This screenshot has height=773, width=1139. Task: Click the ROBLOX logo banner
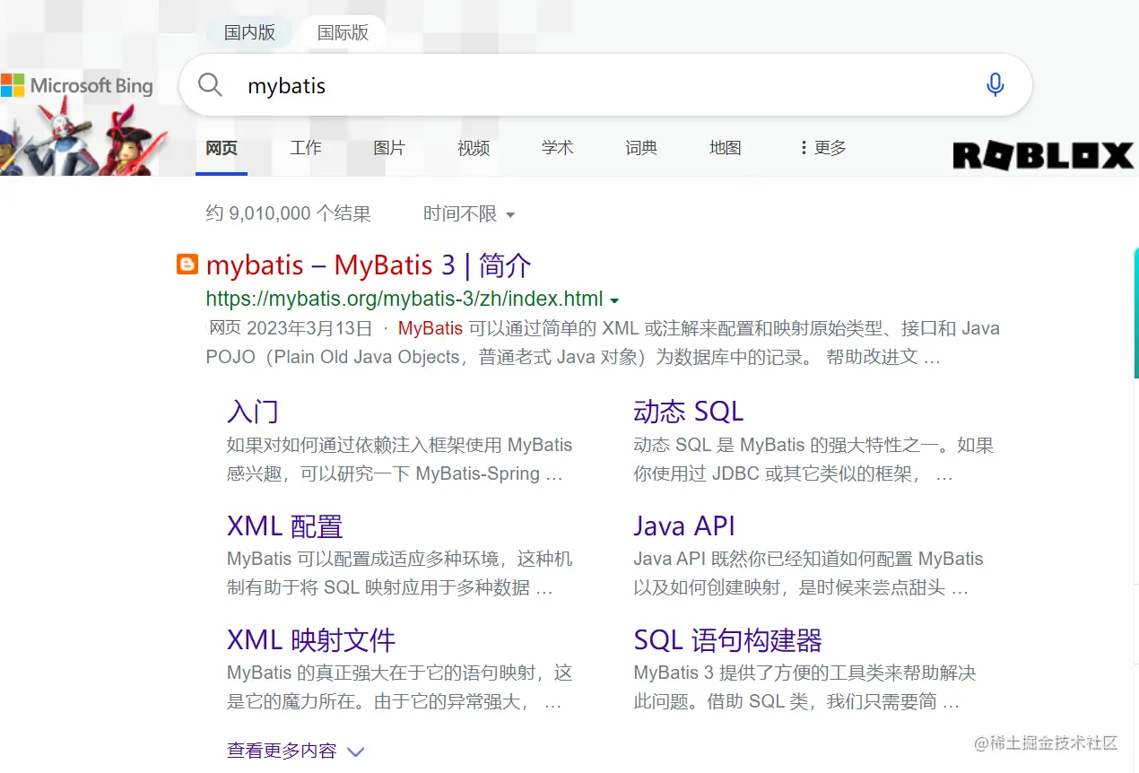click(1043, 155)
